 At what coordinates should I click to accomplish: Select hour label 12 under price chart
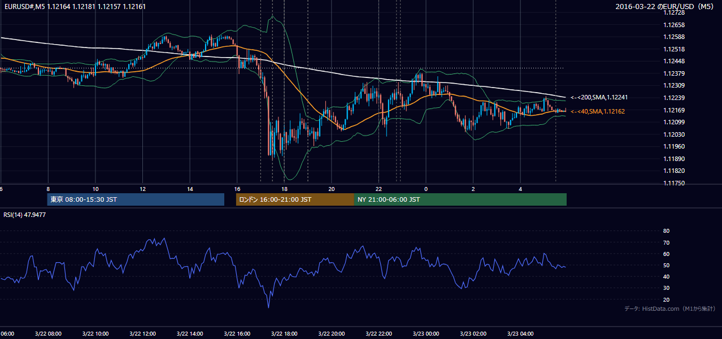[143, 189]
